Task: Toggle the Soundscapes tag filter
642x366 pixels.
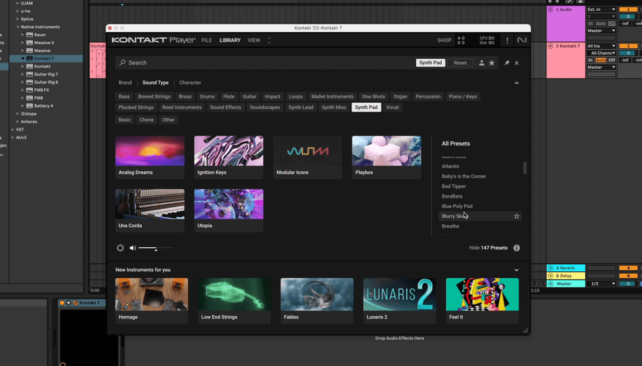Action: pos(265,107)
